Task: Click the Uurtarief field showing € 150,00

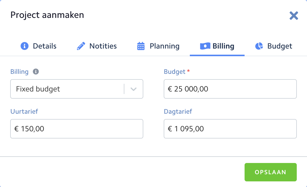Action: point(77,129)
